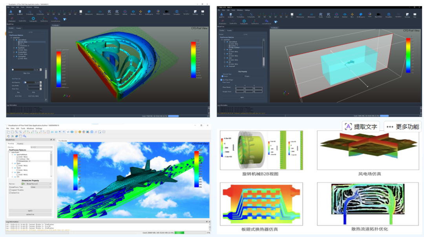Toggle Use Plane Widget checkbox in top-right window
424x237 pixels.
click(221, 80)
